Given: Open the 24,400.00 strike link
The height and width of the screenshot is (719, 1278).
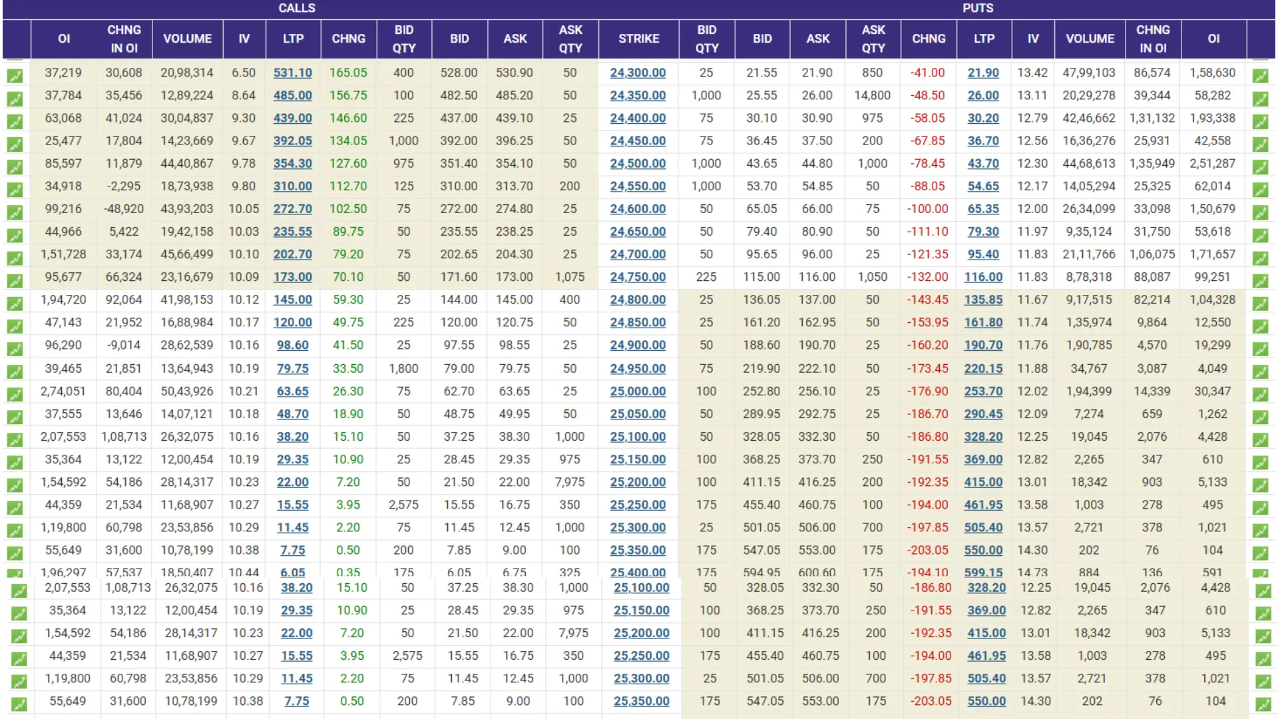Looking at the screenshot, I should click(638, 118).
